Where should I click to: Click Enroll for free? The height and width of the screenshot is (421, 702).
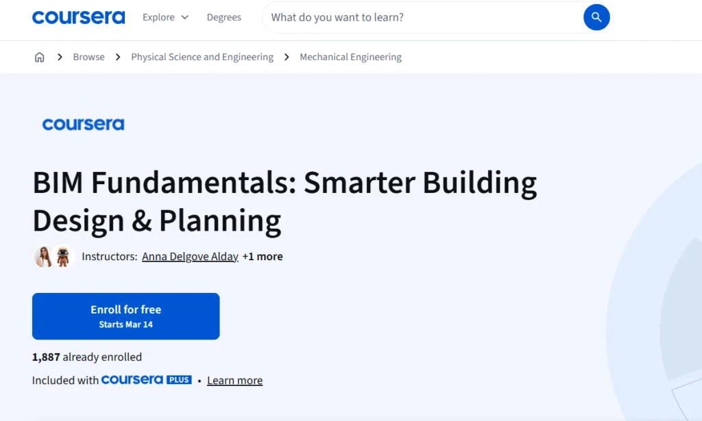125,316
